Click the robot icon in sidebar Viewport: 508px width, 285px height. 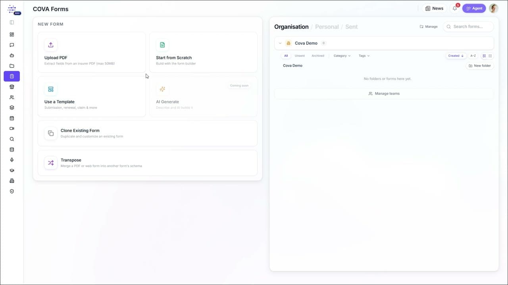12,55
